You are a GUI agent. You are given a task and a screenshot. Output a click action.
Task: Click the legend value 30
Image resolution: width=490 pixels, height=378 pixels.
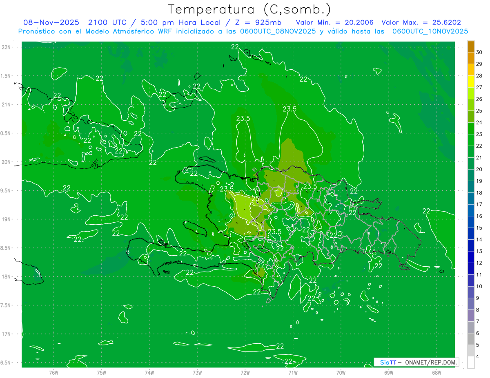[479, 52]
